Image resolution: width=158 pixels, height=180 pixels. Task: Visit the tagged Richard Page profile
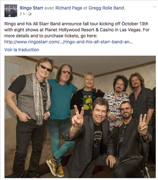click(69, 8)
